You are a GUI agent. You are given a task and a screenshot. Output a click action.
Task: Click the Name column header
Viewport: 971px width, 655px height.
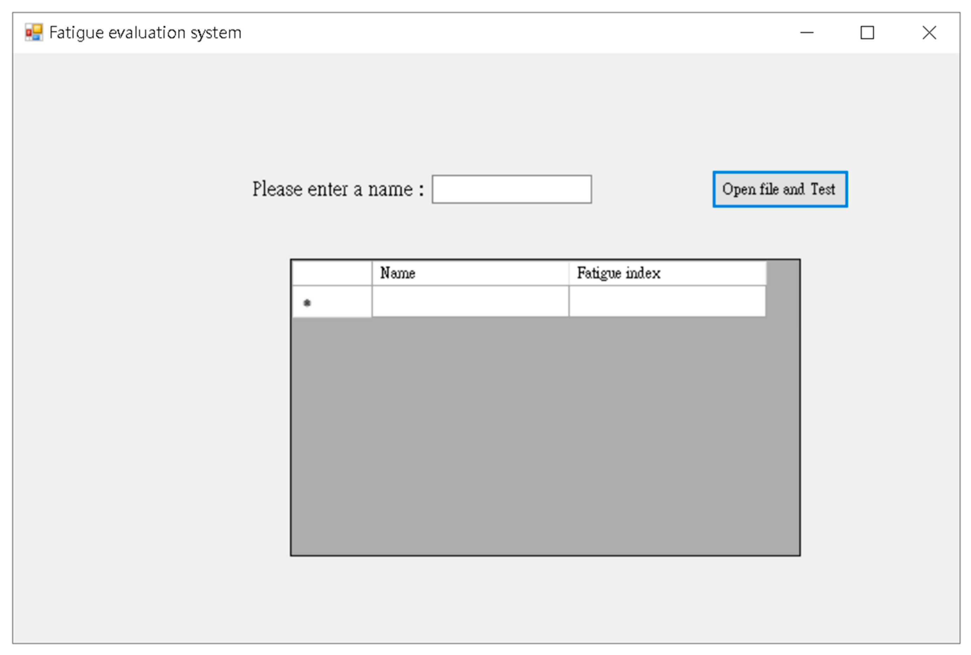tap(470, 273)
